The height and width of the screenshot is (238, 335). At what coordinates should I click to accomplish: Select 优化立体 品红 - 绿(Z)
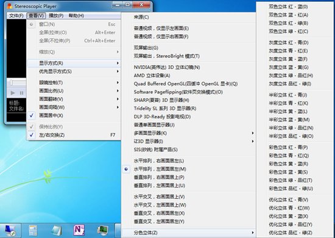pyautogui.click(x=295, y=233)
